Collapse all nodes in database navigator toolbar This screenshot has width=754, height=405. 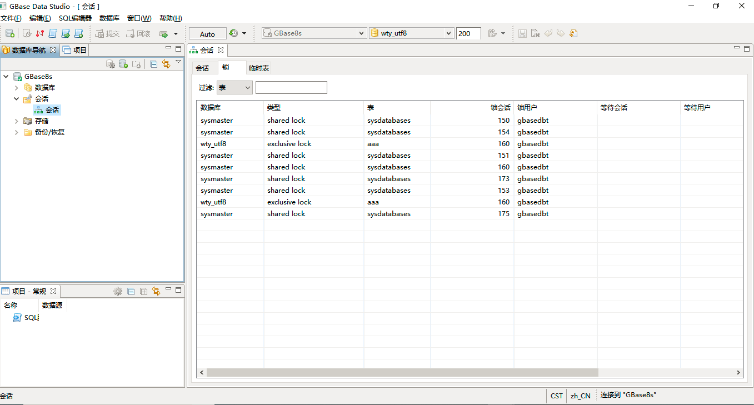[x=154, y=64]
